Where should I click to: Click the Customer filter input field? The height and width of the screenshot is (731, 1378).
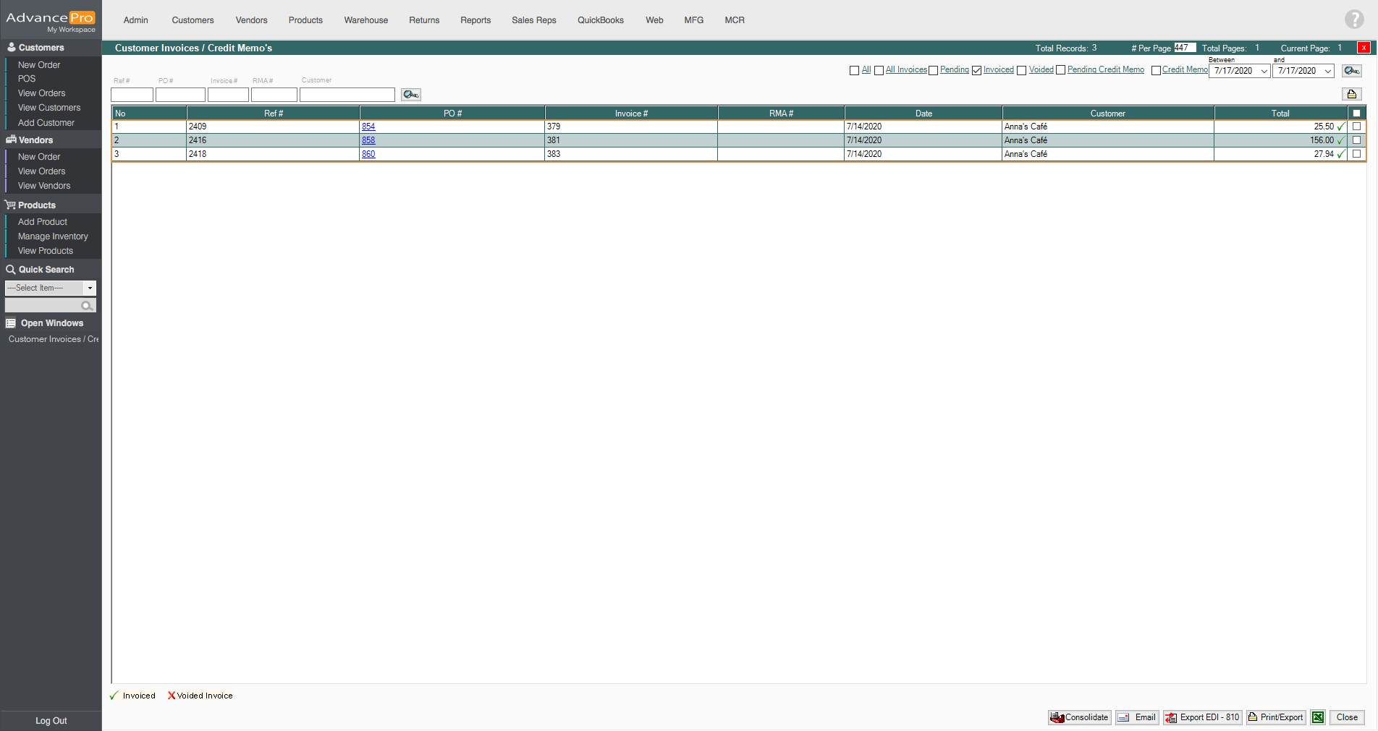point(347,95)
